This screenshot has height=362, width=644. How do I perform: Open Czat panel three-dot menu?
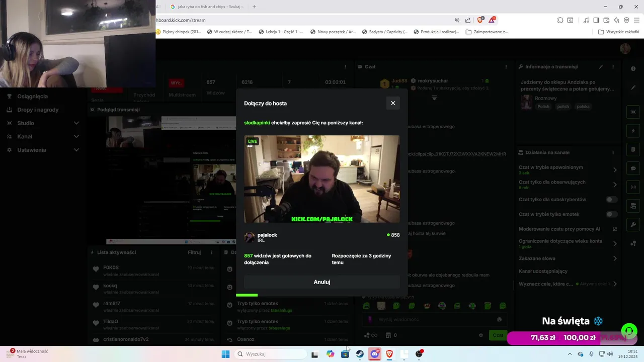(x=506, y=66)
